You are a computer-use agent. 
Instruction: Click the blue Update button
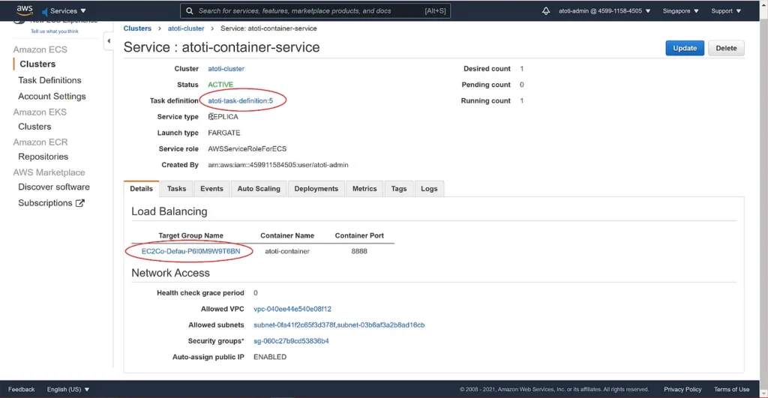pyautogui.click(x=684, y=48)
